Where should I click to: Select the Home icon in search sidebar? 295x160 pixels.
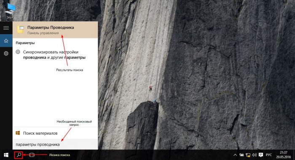(6, 41)
